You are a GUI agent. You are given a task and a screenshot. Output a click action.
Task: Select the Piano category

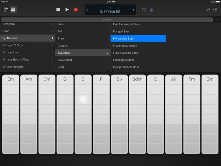point(27,31)
